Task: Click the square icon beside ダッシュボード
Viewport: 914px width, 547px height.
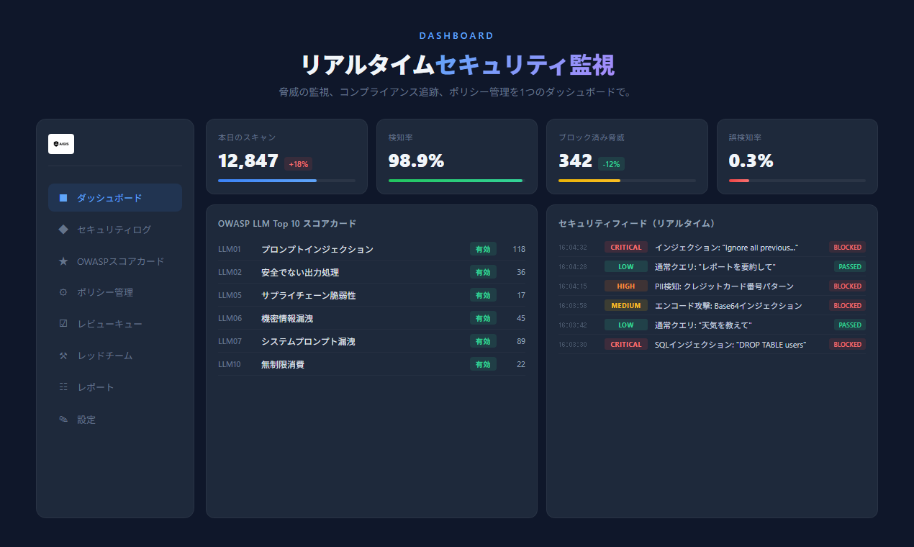Action: [63, 198]
